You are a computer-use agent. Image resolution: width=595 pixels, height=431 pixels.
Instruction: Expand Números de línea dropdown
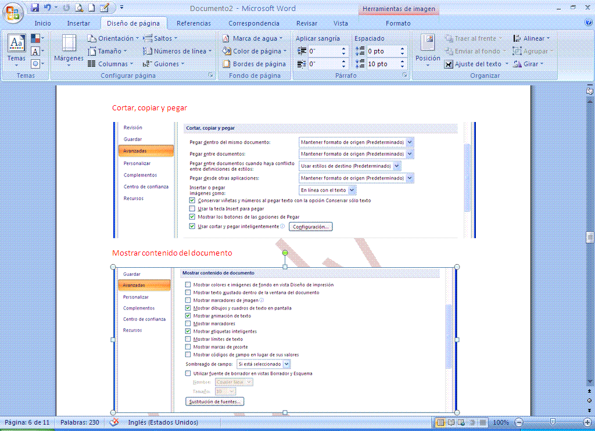click(x=177, y=51)
